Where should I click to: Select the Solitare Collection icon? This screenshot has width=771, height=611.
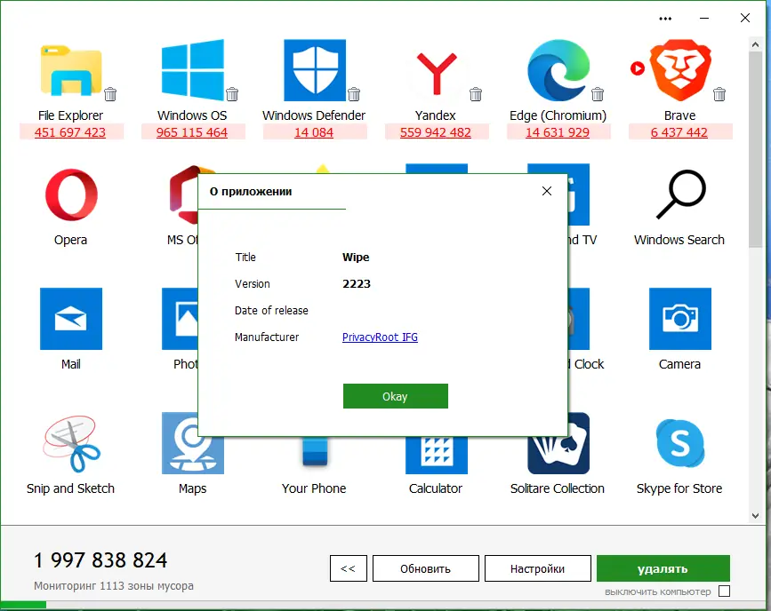(558, 456)
